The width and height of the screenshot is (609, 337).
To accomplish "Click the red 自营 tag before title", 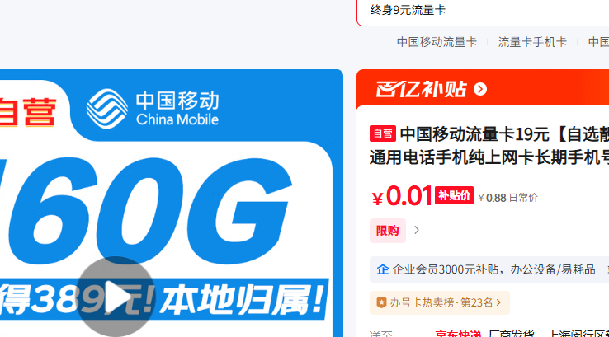I will 383,133.
